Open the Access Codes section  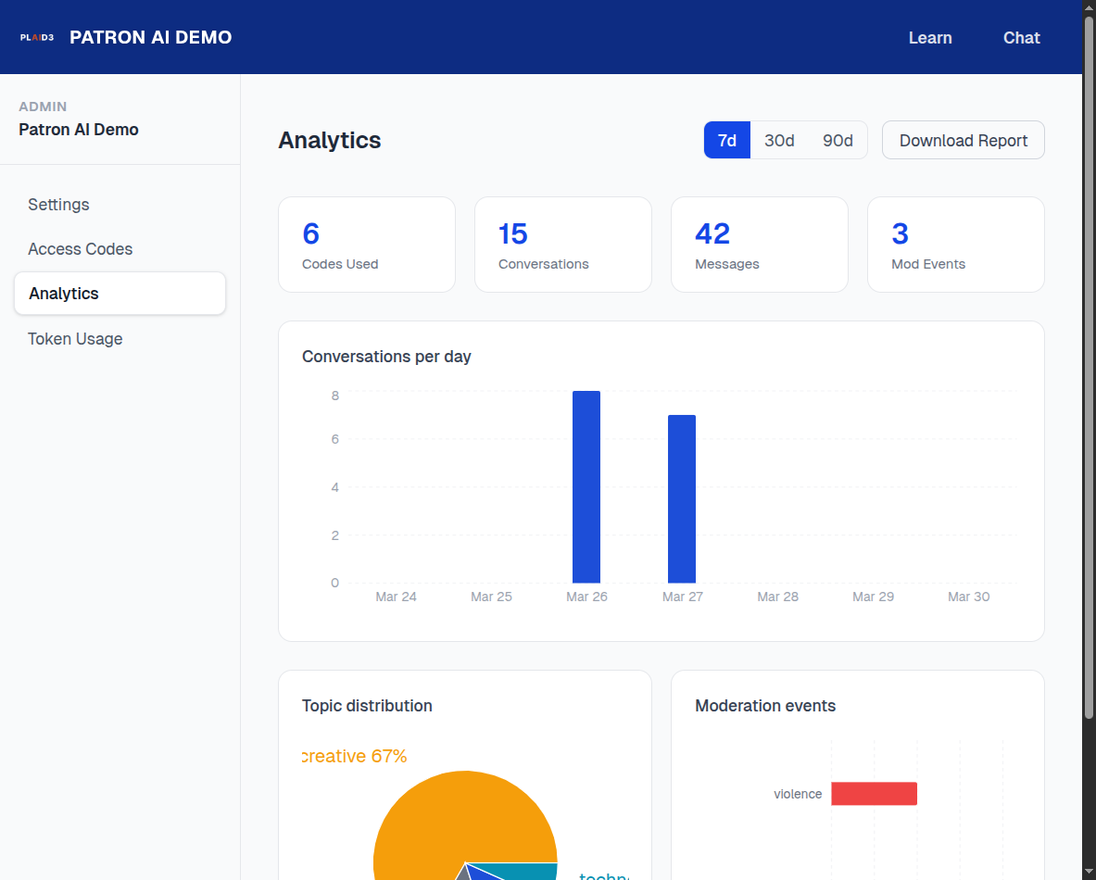point(80,249)
